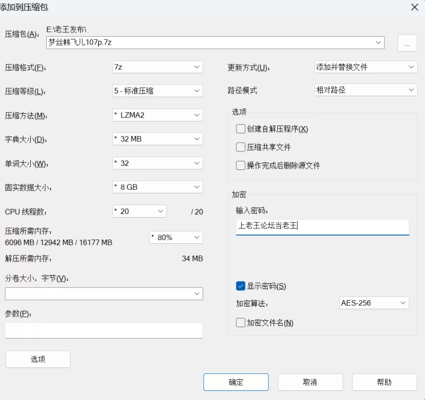Select the AES-256 encryption algorithm dropdown
The height and width of the screenshot is (400, 425).
374,303
